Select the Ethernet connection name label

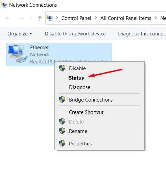click(x=40, y=48)
